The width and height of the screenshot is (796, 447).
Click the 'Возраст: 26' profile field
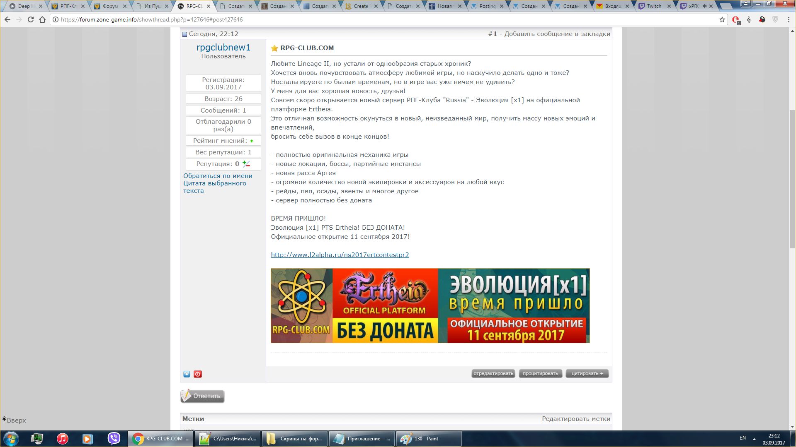[x=223, y=99]
